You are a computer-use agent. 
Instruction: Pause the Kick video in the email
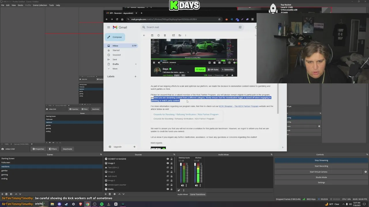[x=154, y=62]
